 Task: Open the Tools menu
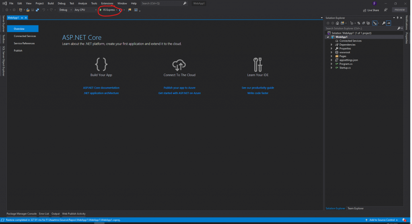[94, 3]
